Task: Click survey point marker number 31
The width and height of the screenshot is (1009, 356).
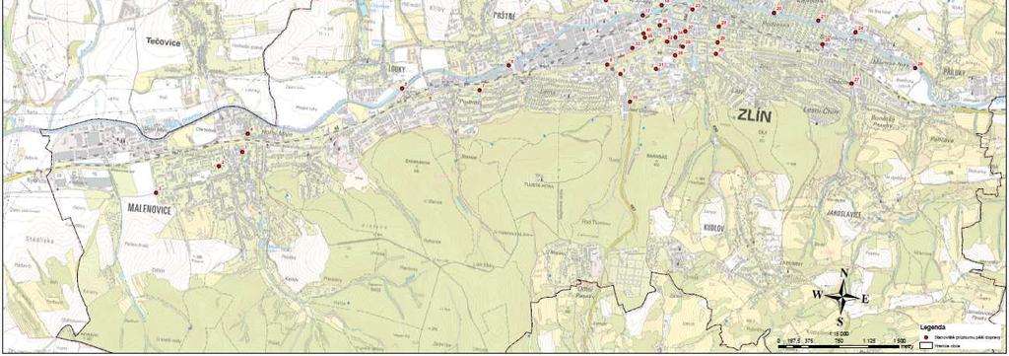Action: [655, 68]
